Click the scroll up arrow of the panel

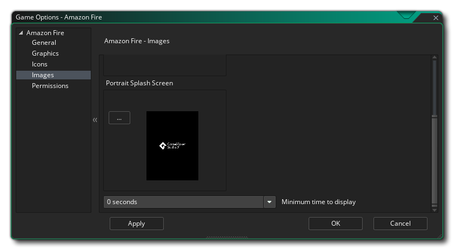pos(435,57)
